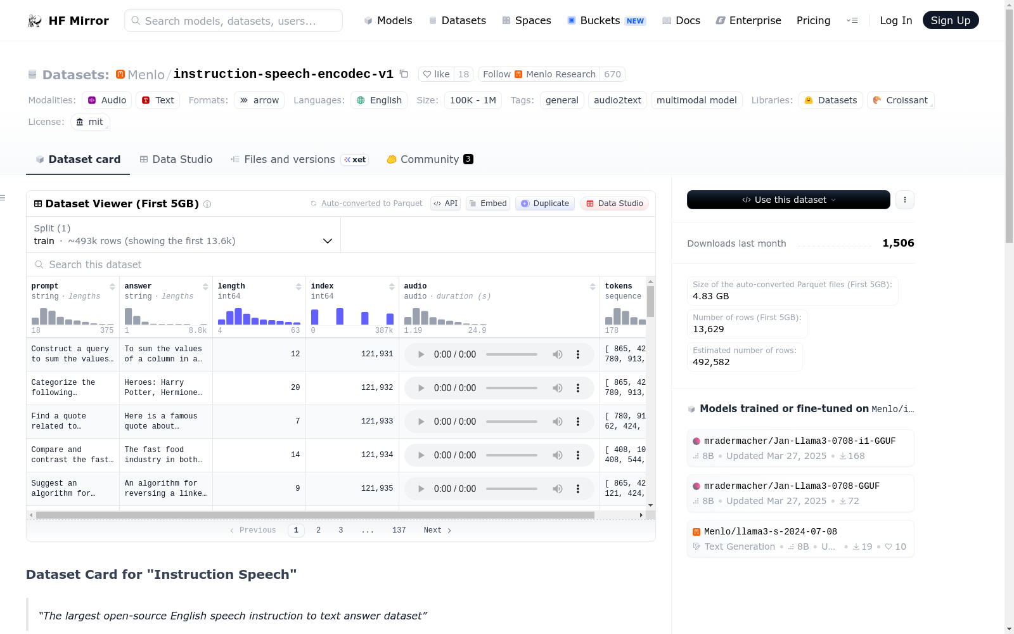Screen dimensions: 1014x634
Task: Play audio for row index 121,932
Action: tap(421, 388)
